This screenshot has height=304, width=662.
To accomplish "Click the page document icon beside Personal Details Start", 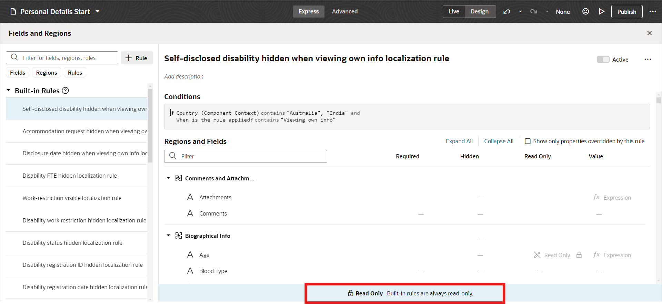I will pyautogui.click(x=13, y=11).
